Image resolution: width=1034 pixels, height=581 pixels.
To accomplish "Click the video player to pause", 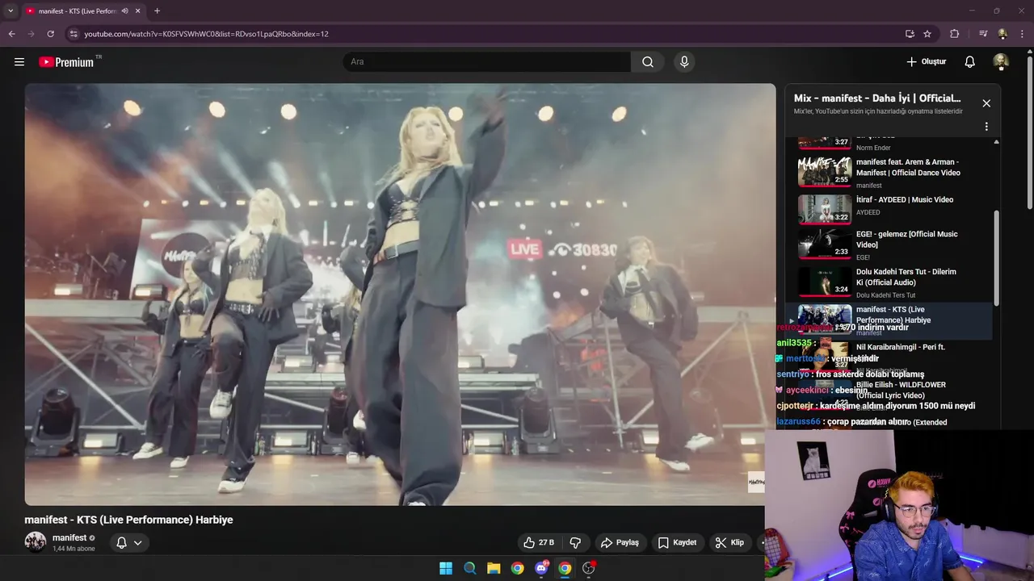I will click(x=400, y=295).
